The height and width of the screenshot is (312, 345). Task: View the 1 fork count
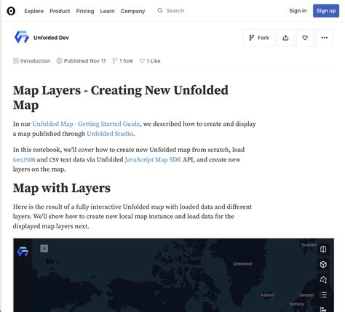point(122,61)
